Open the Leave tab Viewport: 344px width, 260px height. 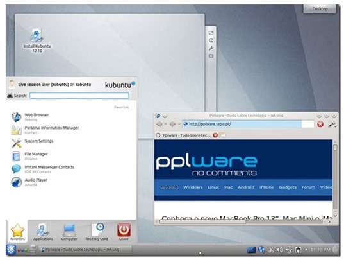click(x=124, y=232)
